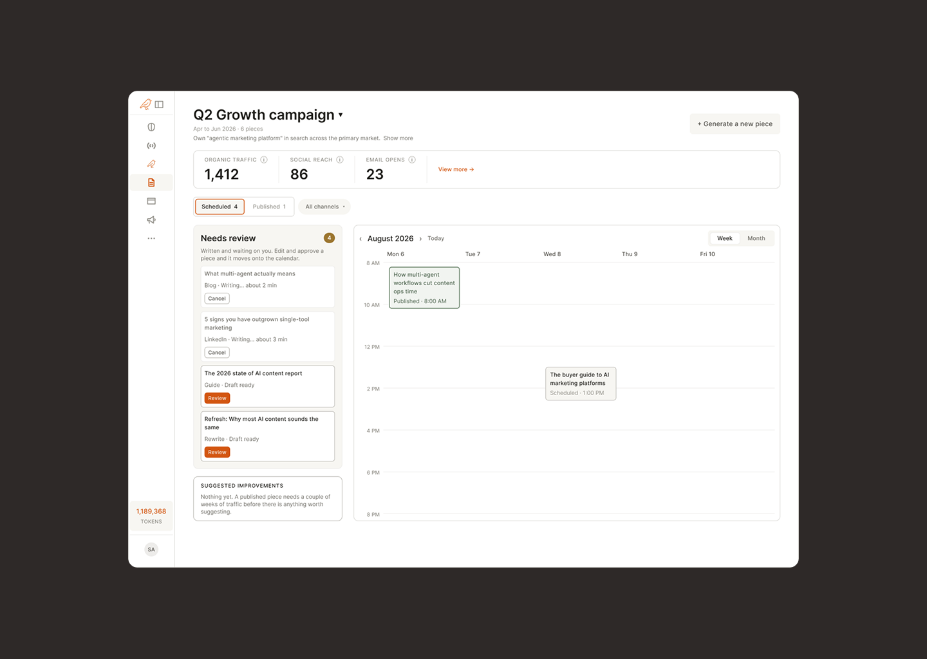Collapse the sidebar with the panel icon
This screenshot has width=927, height=659.
(x=159, y=104)
